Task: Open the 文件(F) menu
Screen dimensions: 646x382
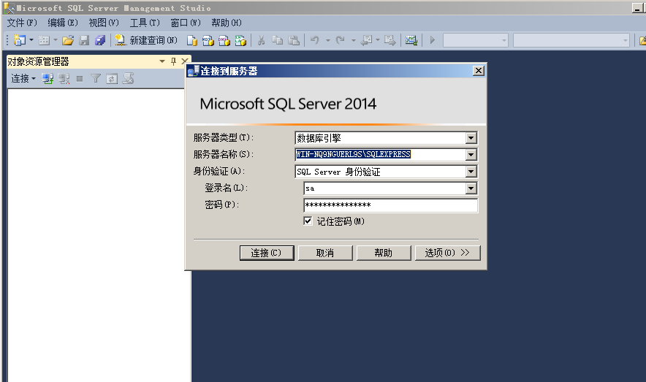Action: tap(22, 23)
